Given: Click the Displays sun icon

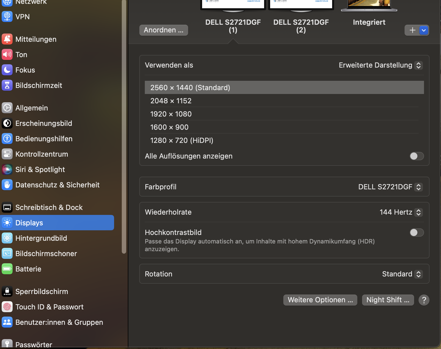Looking at the screenshot, I should (x=7, y=223).
